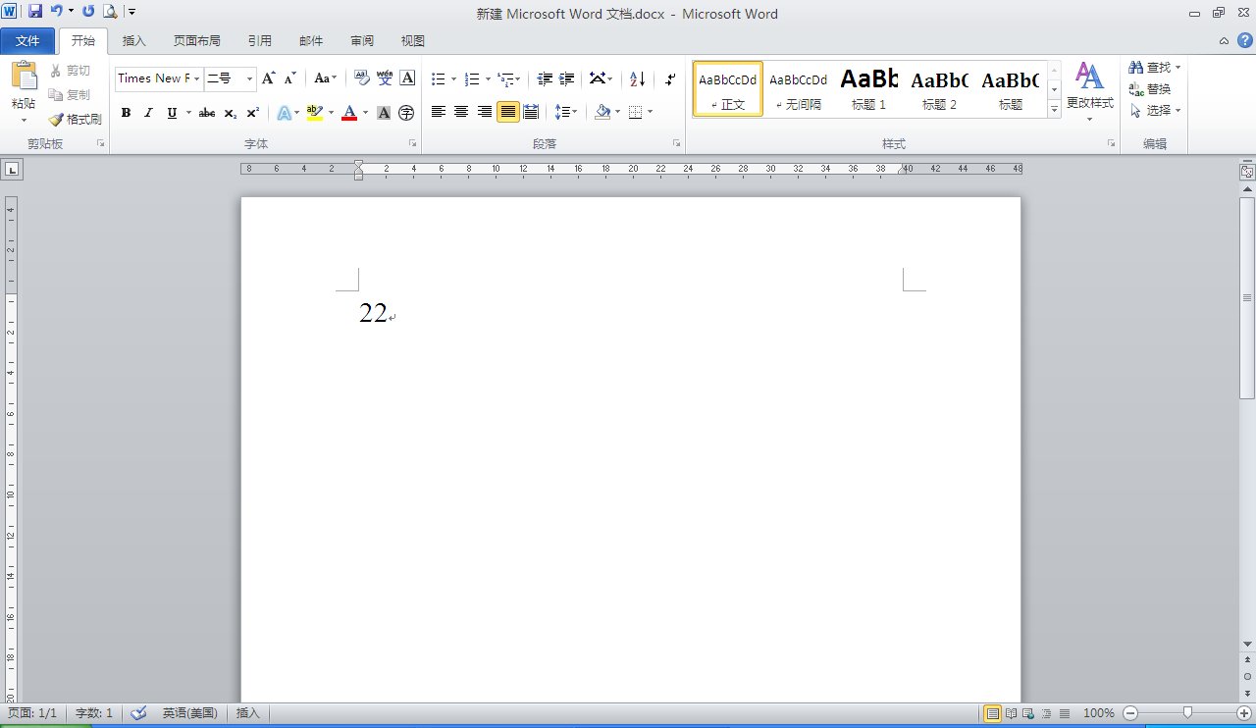This screenshot has width=1256, height=728.
Task: Toggle Bold formatting
Action: point(126,113)
